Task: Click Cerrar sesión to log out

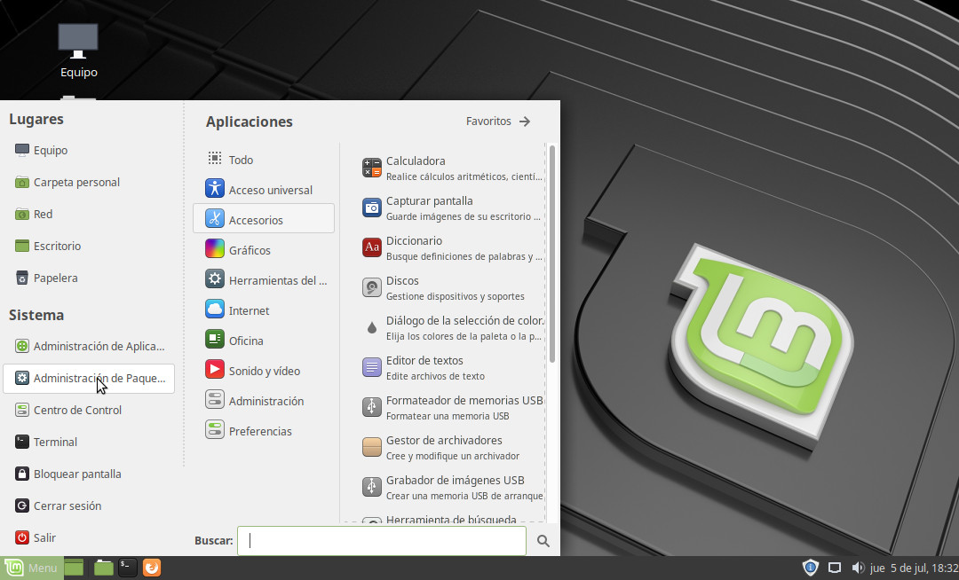Action: 67,506
